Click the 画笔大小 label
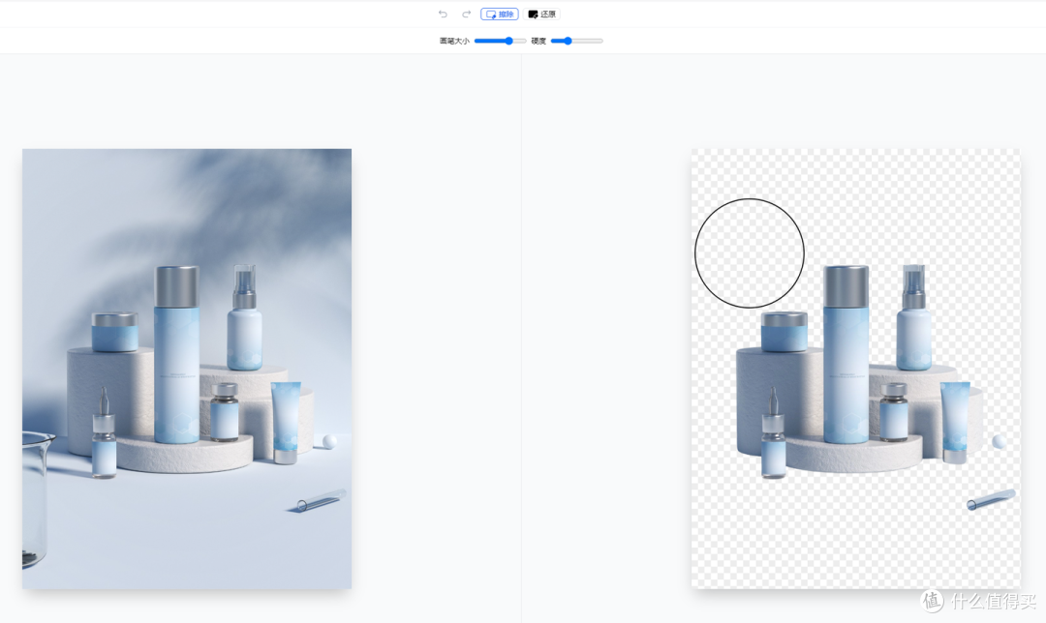1046x623 pixels. point(454,41)
